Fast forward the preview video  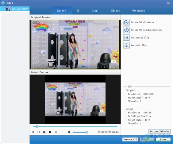click(x=45, y=132)
